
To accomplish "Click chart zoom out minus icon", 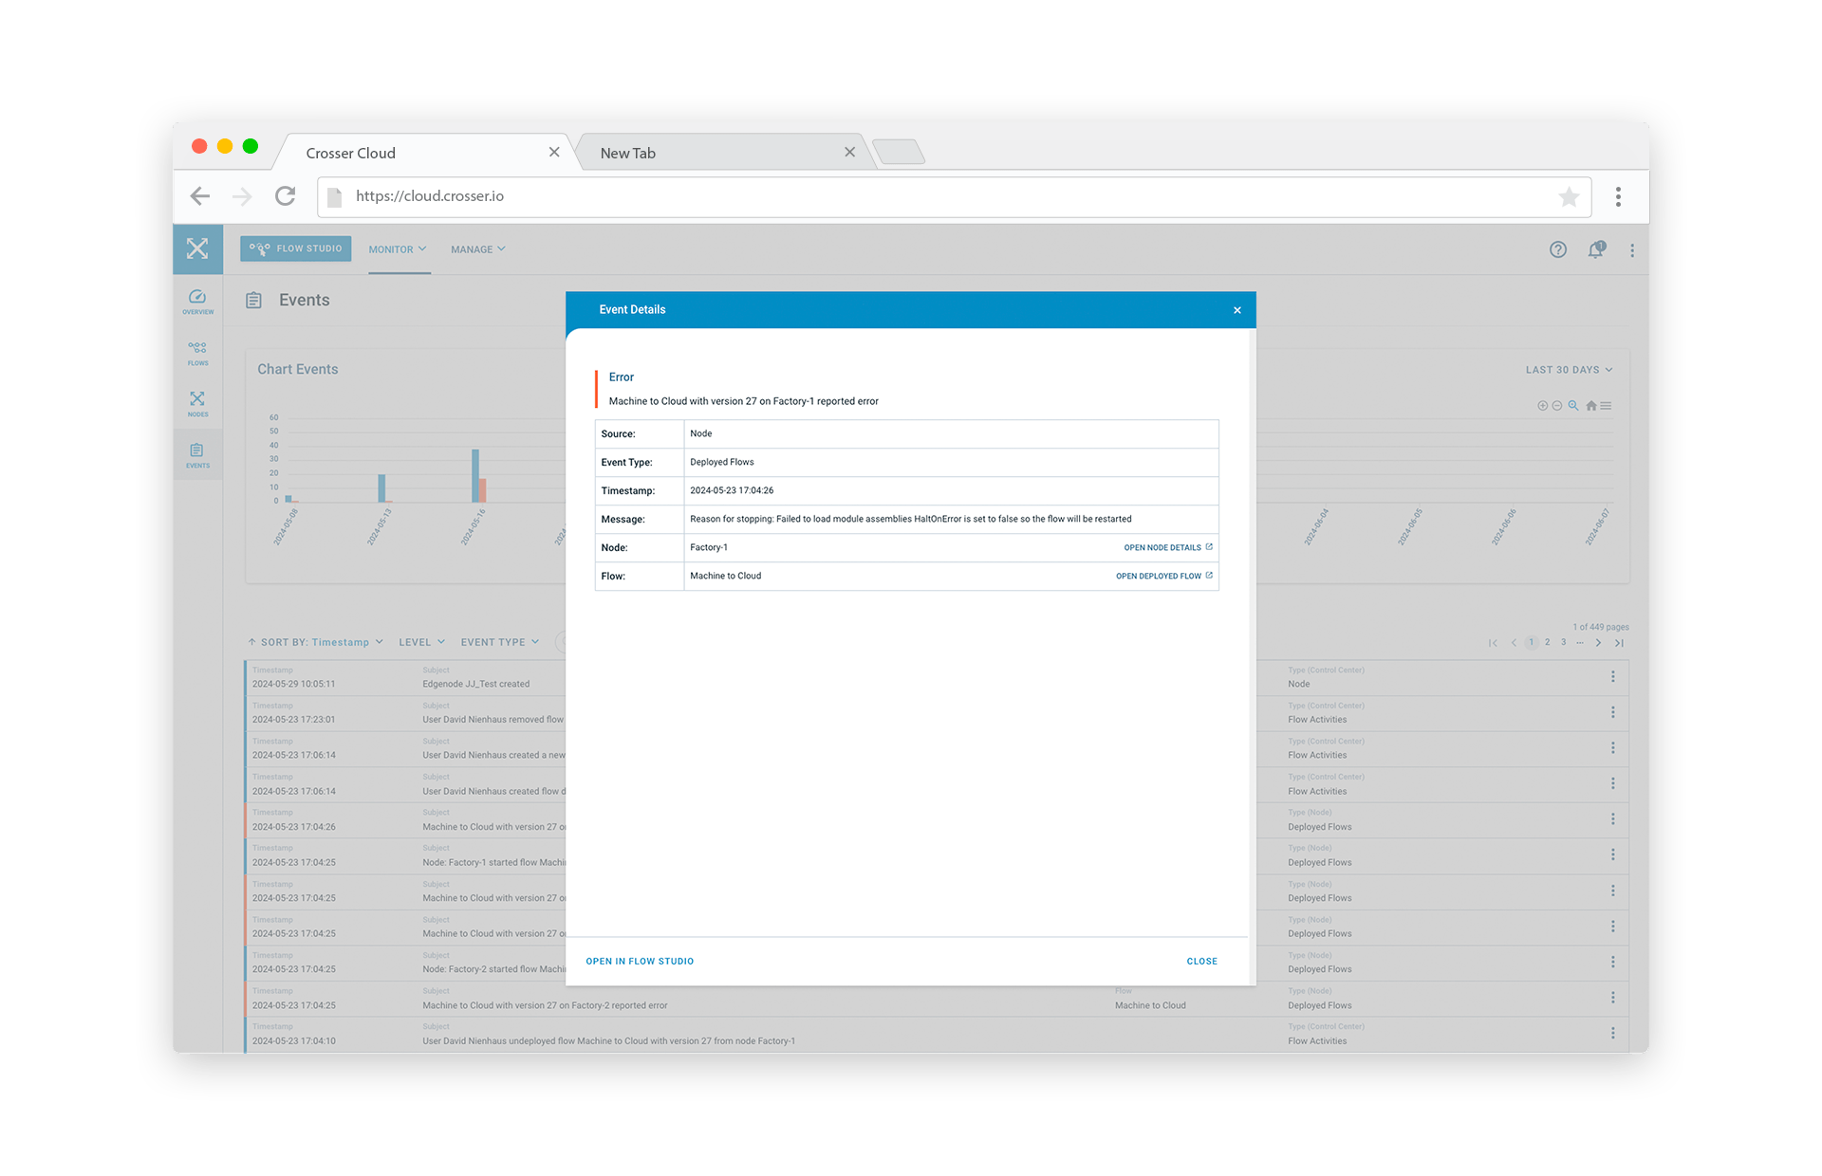I will 1557,406.
